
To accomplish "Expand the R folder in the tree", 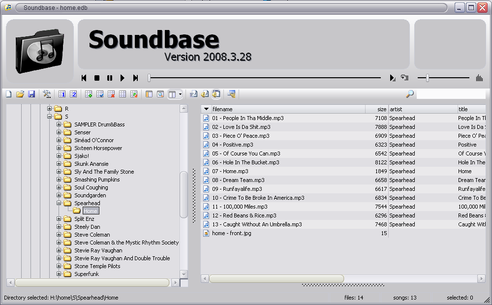I will pos(49,109).
